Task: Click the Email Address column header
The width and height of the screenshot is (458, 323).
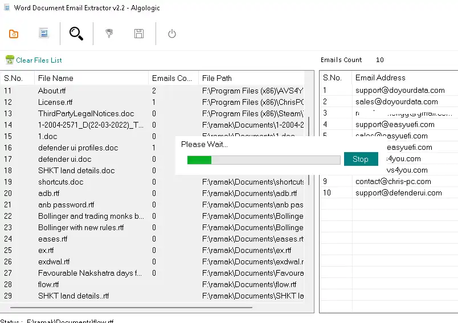Action: point(380,77)
